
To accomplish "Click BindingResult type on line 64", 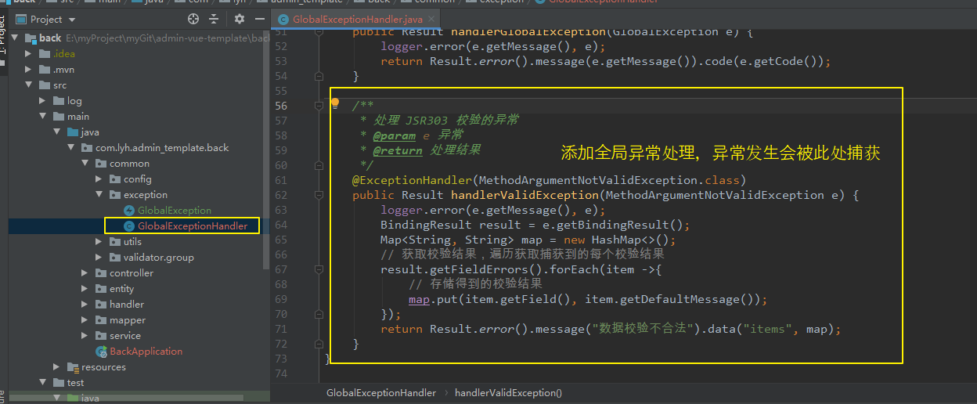I will (x=427, y=225).
